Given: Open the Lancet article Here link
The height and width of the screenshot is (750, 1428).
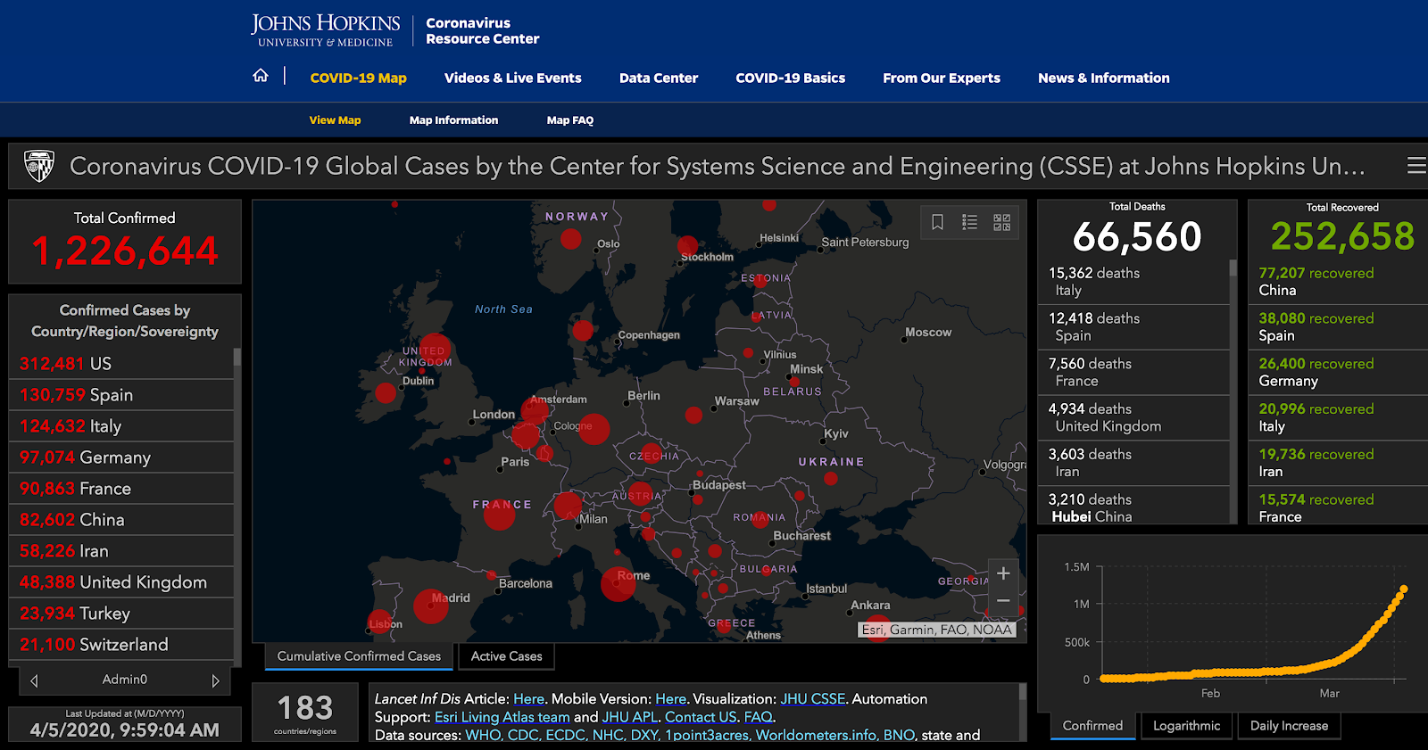Looking at the screenshot, I should [x=528, y=699].
